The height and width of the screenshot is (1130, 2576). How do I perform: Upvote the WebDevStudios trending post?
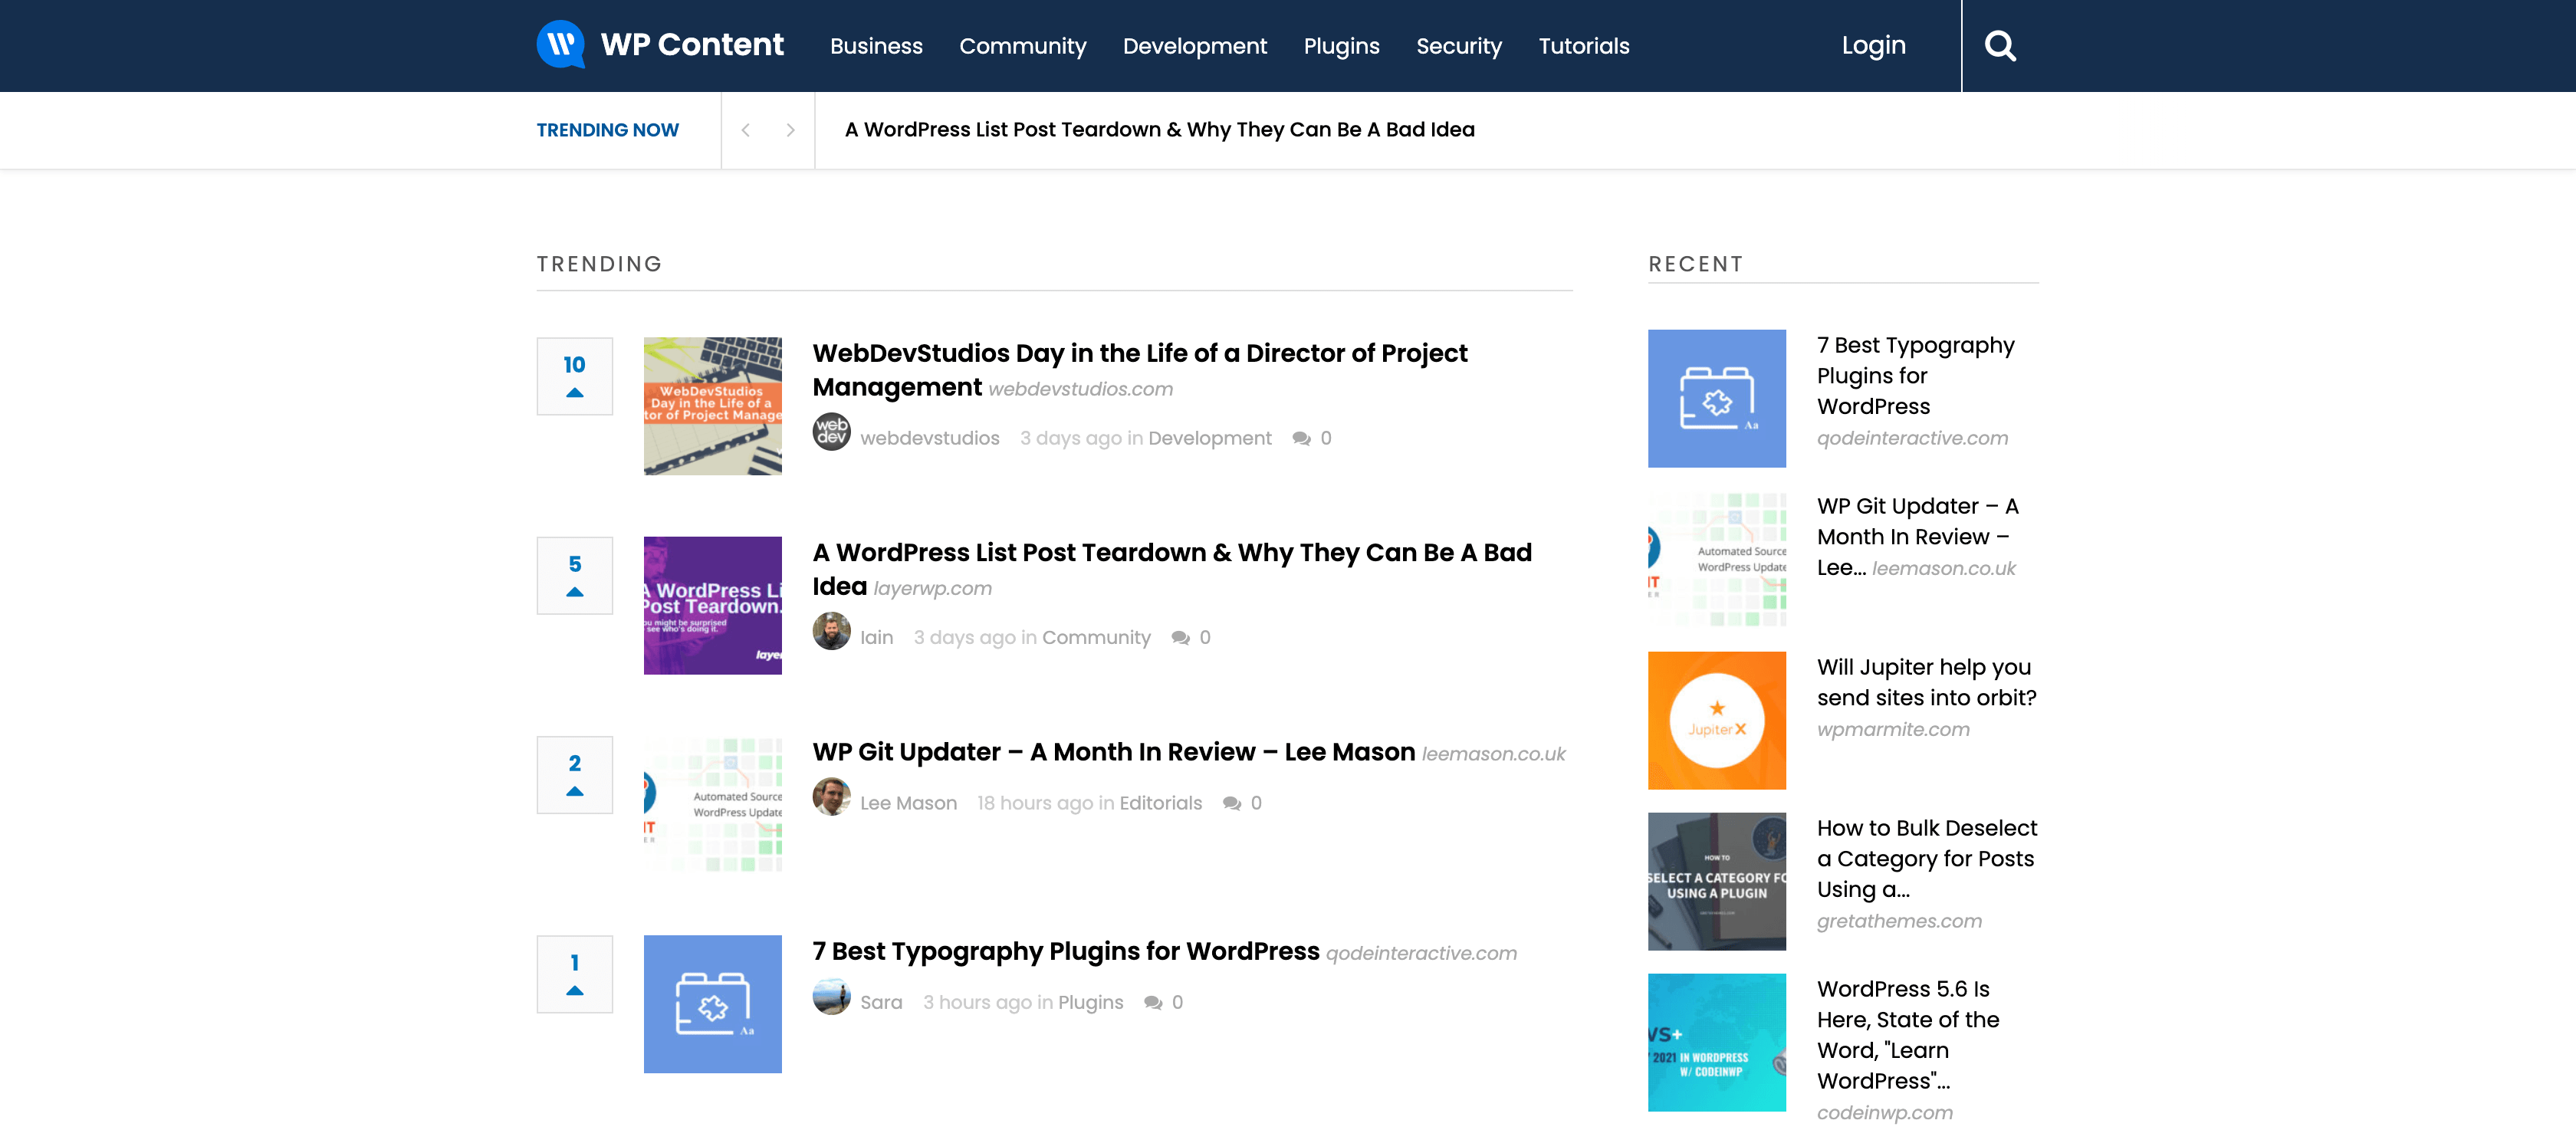tap(574, 392)
